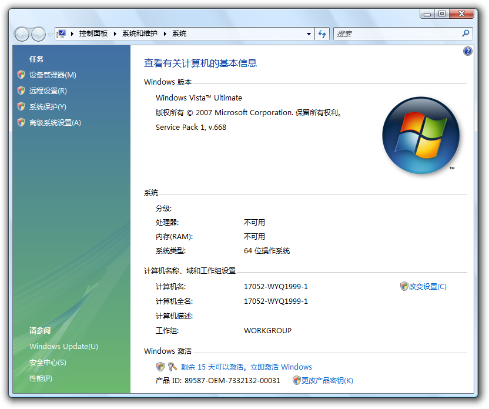Open 系统保护(Y) task link
Screen dimensions: 489x409
coord(48,106)
